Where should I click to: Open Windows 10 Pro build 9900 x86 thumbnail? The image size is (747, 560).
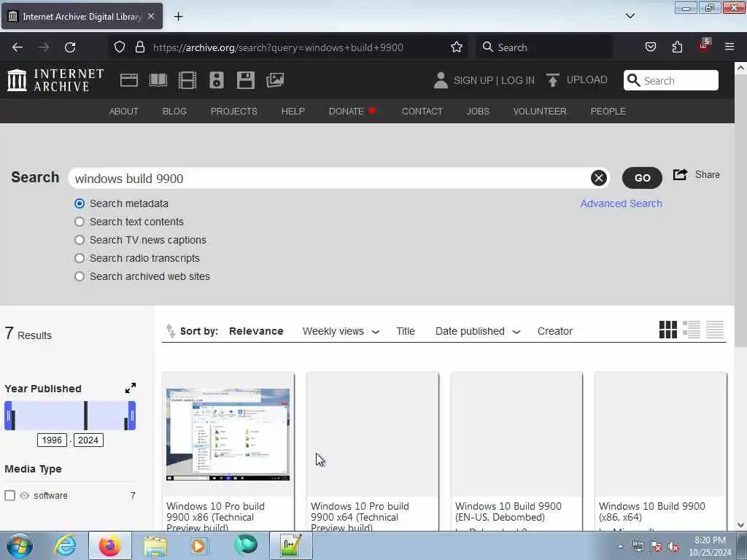(x=228, y=435)
